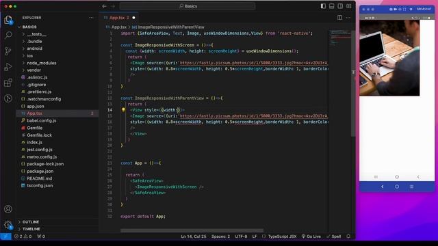Image resolution: width=438 pixels, height=246 pixels.
Task: Open .prettierrc.js file
Action: pyautogui.click(x=57, y=92)
